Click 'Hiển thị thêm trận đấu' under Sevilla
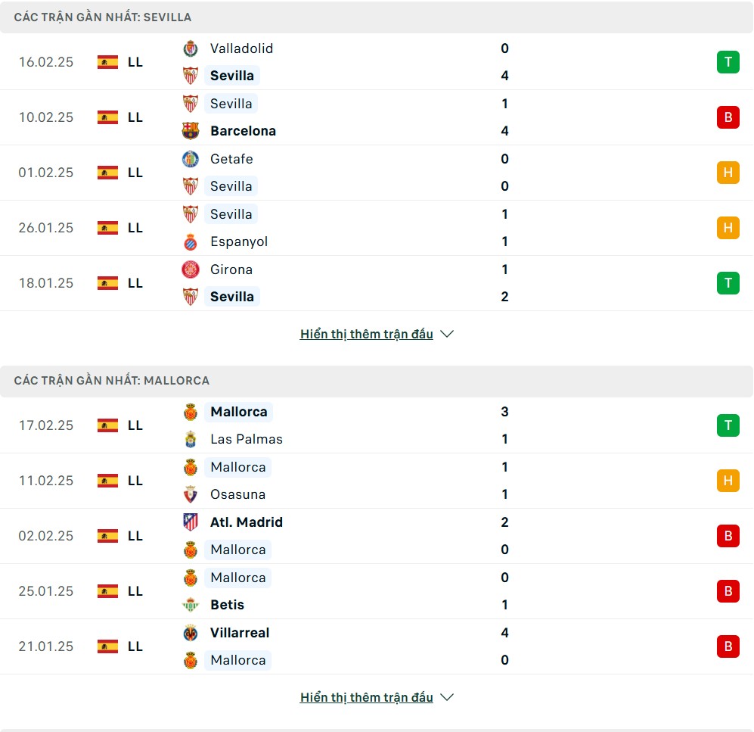 pyautogui.click(x=367, y=334)
